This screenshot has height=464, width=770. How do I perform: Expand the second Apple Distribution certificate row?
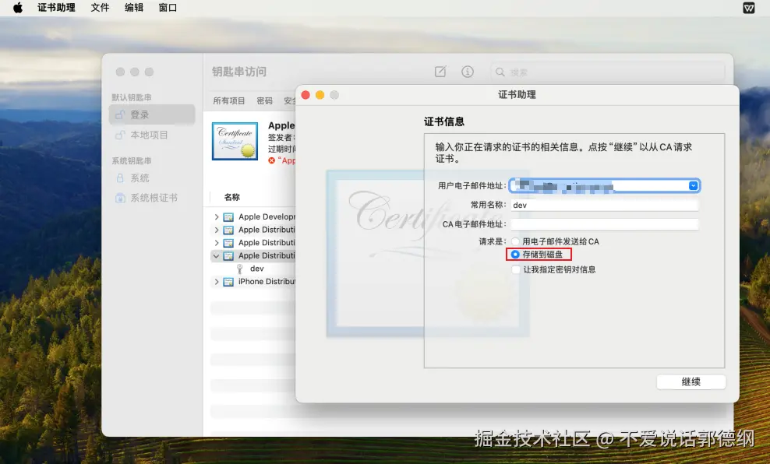pos(216,243)
